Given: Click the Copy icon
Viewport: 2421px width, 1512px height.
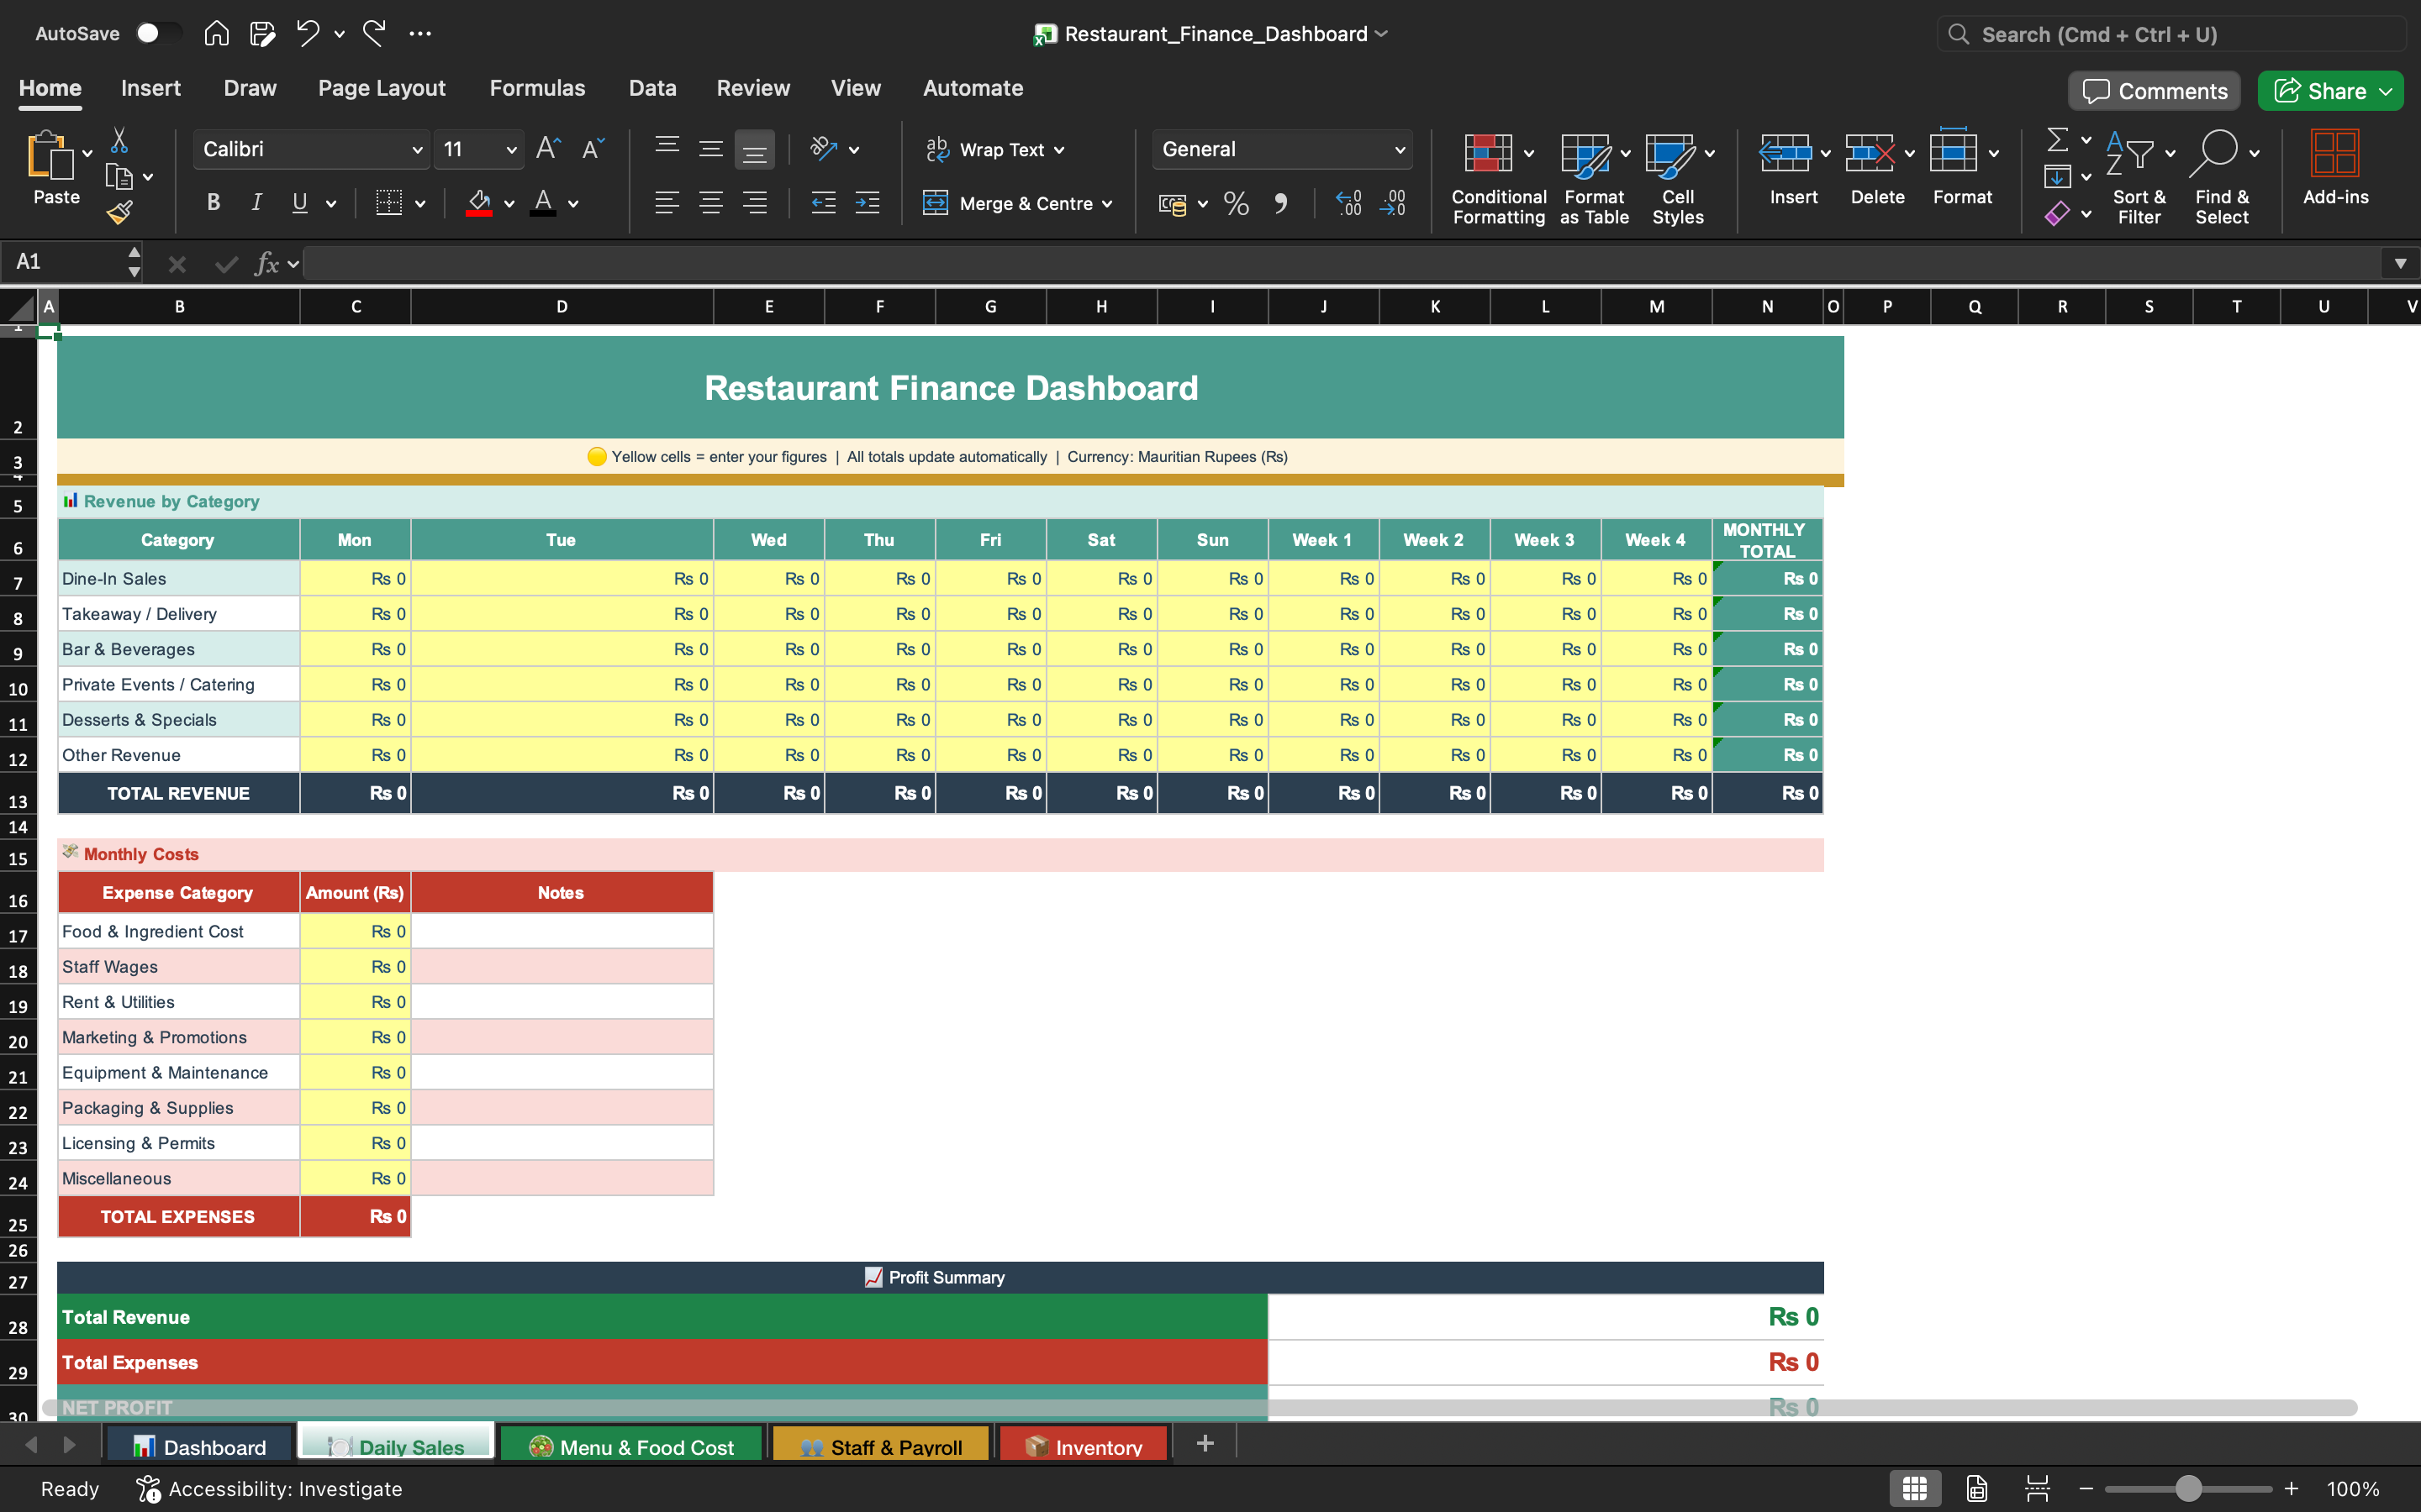Looking at the screenshot, I should 119,177.
